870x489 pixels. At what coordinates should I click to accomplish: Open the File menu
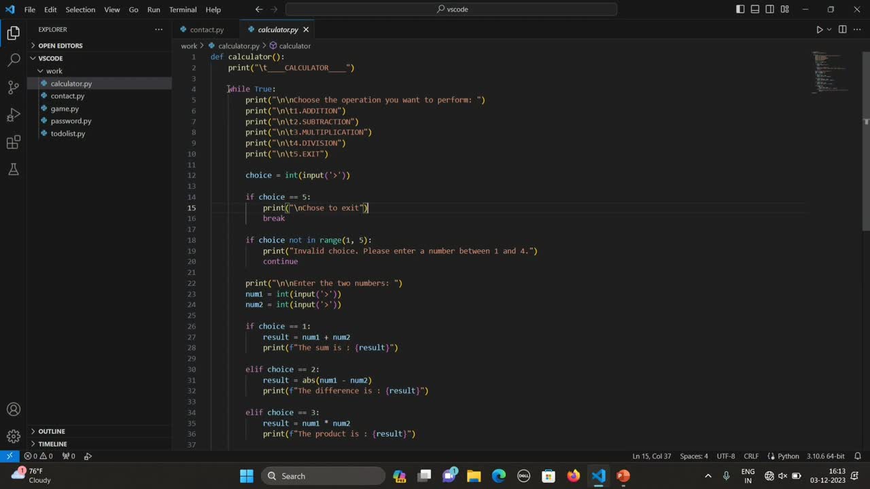(x=29, y=10)
